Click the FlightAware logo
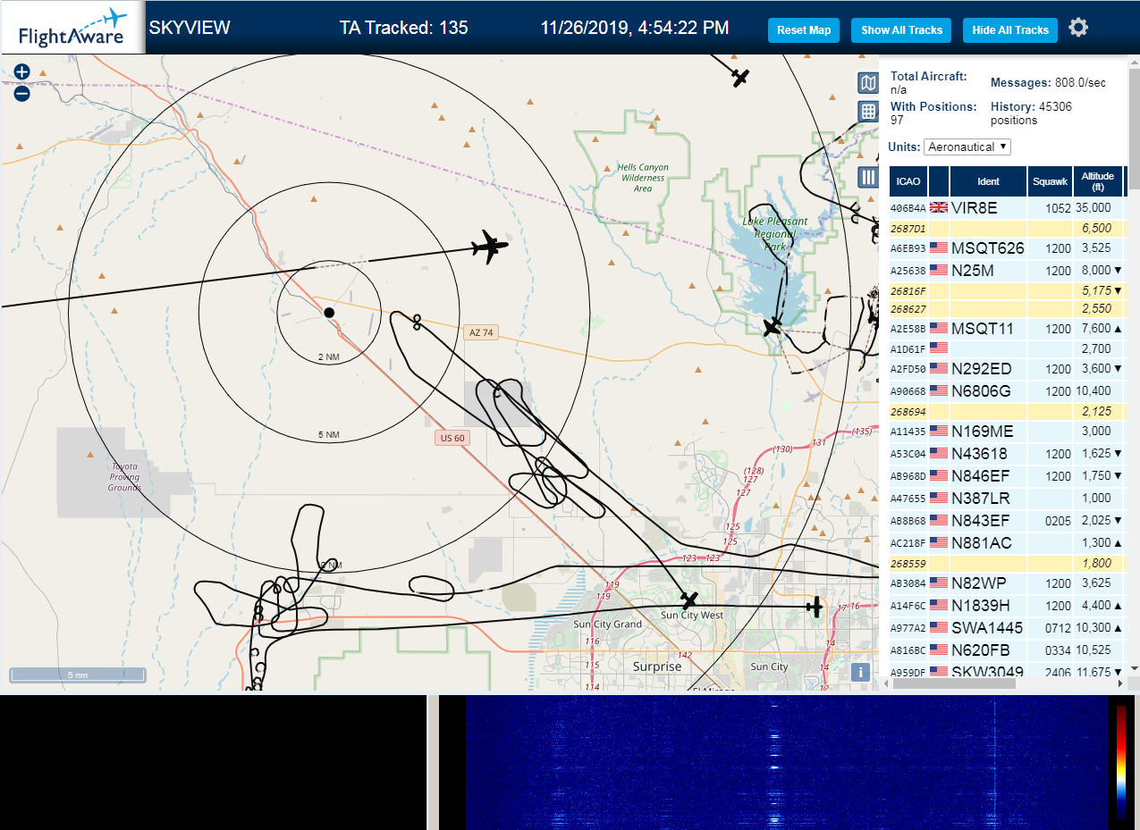1140x830 pixels. tap(72, 29)
